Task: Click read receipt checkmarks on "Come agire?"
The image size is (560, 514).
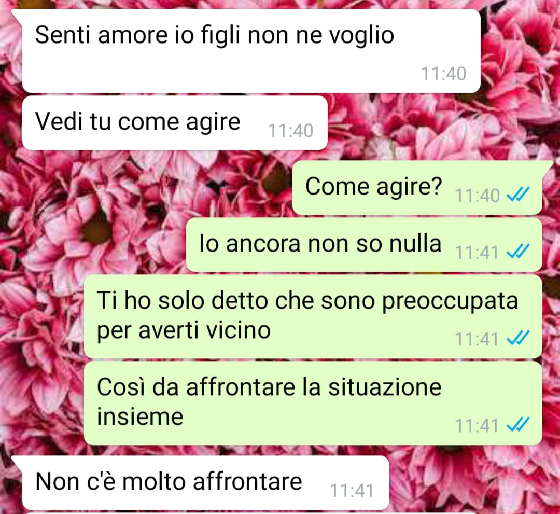Action: (518, 195)
